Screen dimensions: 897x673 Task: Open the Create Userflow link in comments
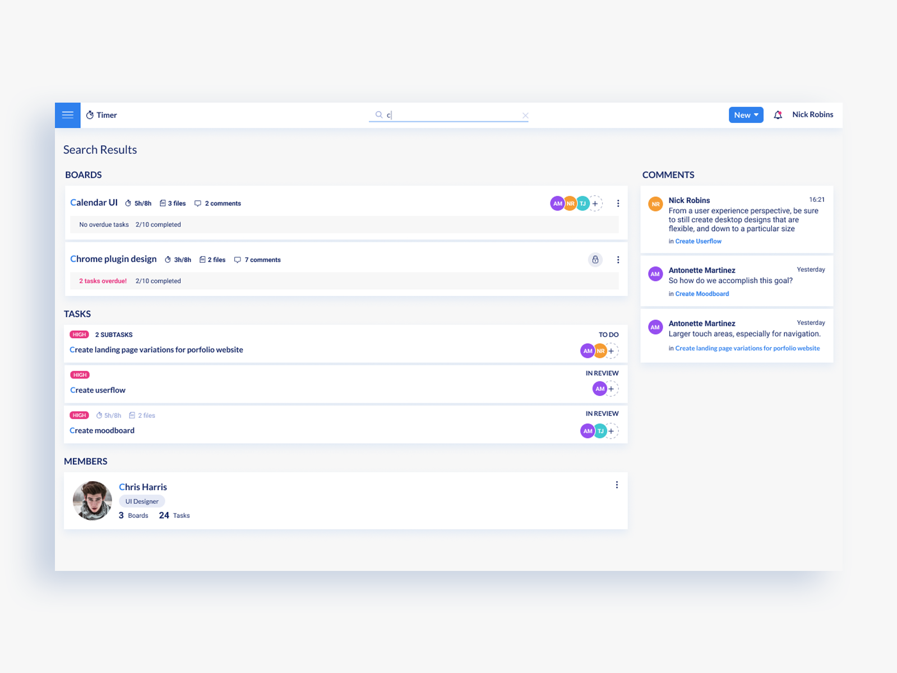(x=697, y=241)
